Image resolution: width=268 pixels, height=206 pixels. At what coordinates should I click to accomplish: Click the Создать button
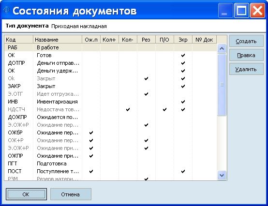pyautogui.click(x=246, y=41)
